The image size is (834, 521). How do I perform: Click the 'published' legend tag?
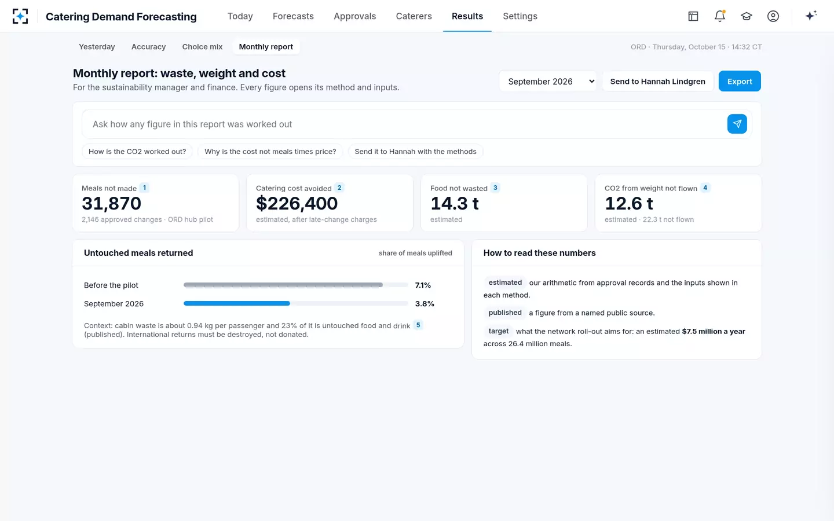click(x=505, y=313)
